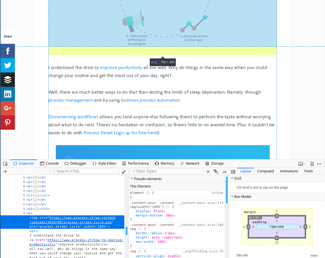
Task: Highlight elements matching element selector
Action: click(x=147, y=193)
